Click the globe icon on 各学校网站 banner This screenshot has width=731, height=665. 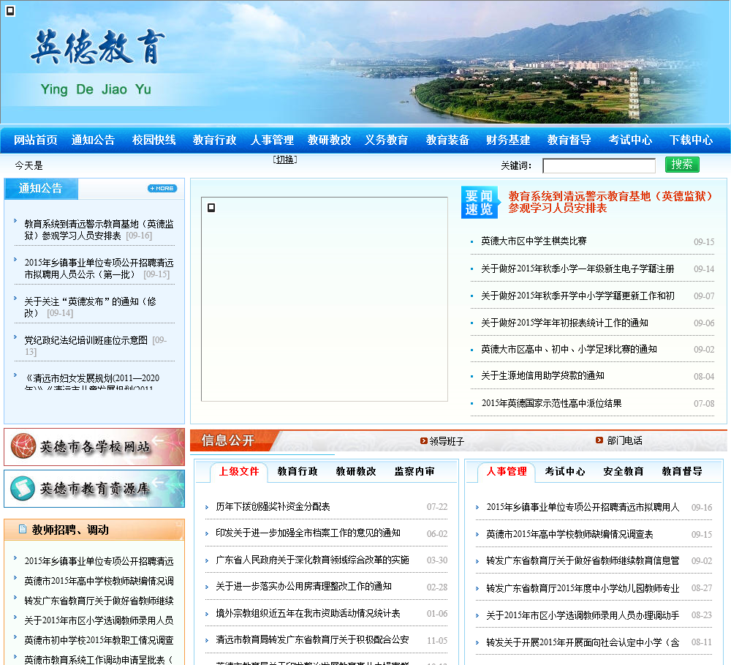pyautogui.click(x=23, y=446)
